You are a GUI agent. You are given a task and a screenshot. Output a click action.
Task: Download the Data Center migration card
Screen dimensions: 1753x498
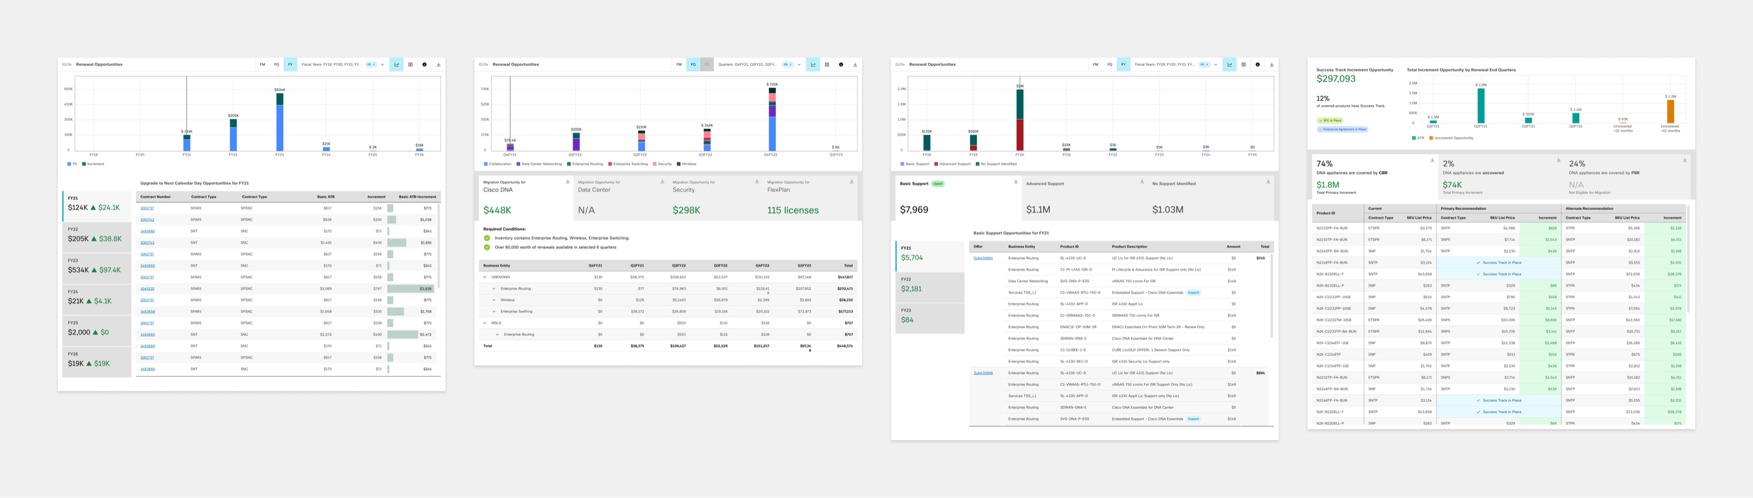coord(662,182)
